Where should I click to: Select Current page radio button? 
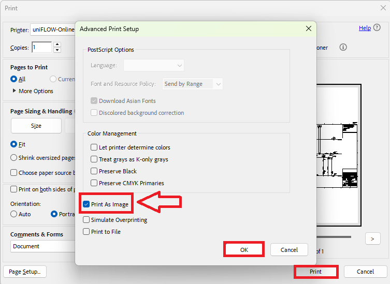(x=53, y=79)
